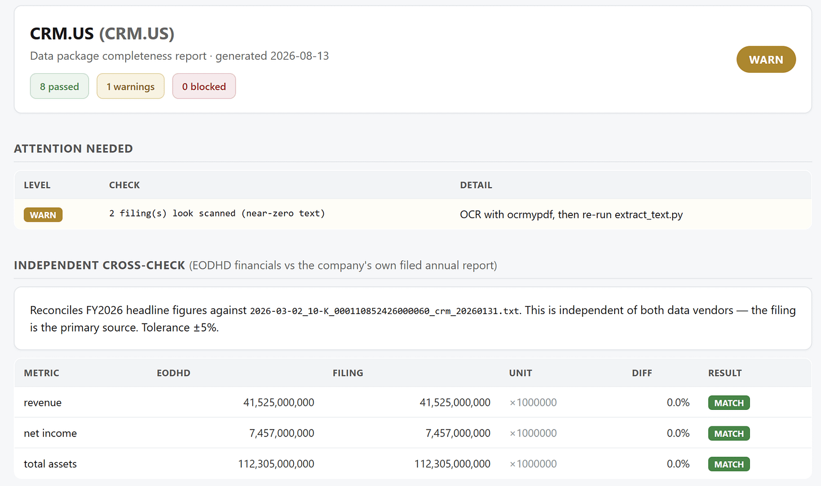Click the '8 passed' badge
Viewport: 821px width, 486px height.
[59, 86]
